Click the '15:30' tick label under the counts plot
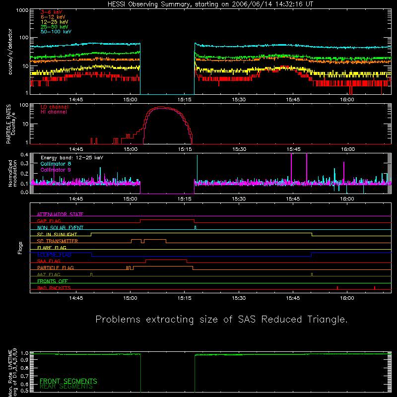This screenshot has width=397, height=397. pos(239,100)
